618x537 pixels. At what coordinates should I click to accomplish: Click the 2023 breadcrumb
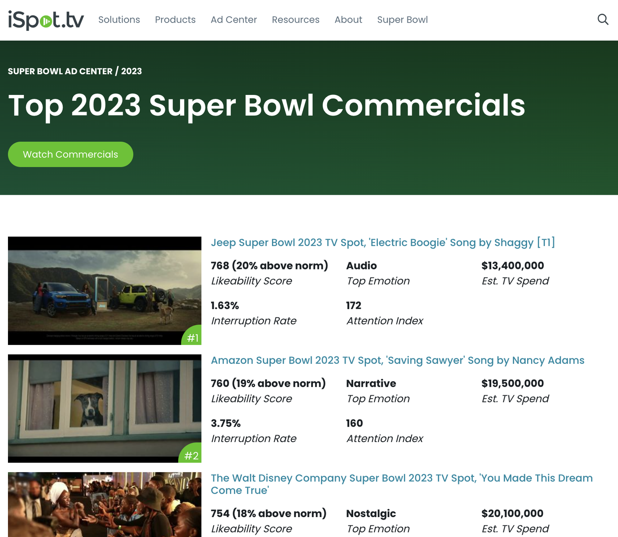(x=132, y=71)
